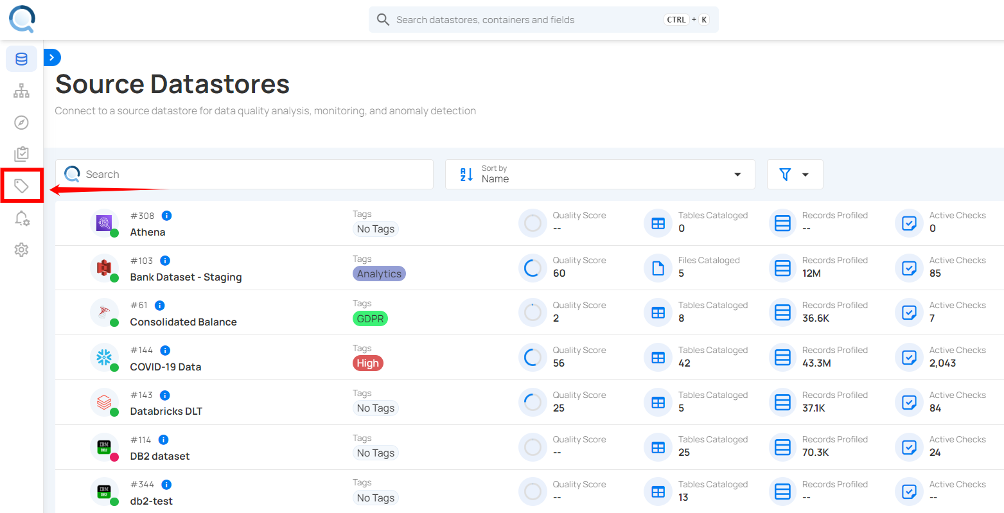Click Records Profiled icon on Consolidated Balance row

pyautogui.click(x=782, y=313)
